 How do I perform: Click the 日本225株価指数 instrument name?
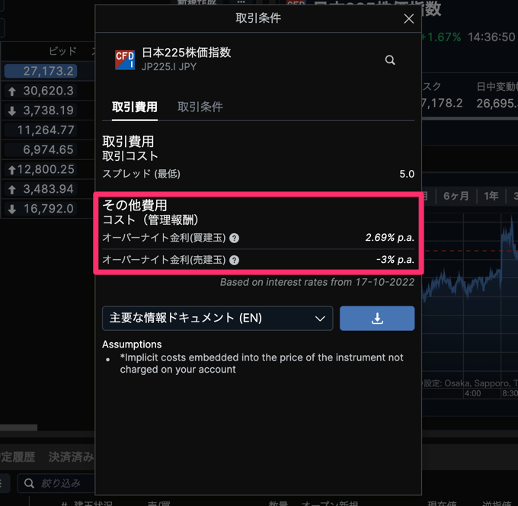pyautogui.click(x=187, y=53)
